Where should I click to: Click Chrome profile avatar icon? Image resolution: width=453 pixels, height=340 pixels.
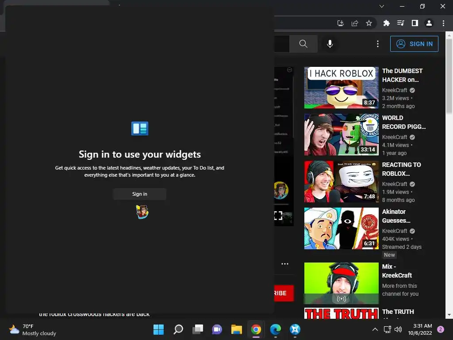point(429,23)
